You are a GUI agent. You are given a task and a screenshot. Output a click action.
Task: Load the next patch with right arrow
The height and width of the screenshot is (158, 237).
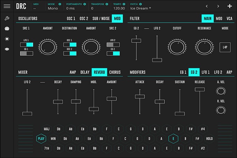(x=218, y=6)
